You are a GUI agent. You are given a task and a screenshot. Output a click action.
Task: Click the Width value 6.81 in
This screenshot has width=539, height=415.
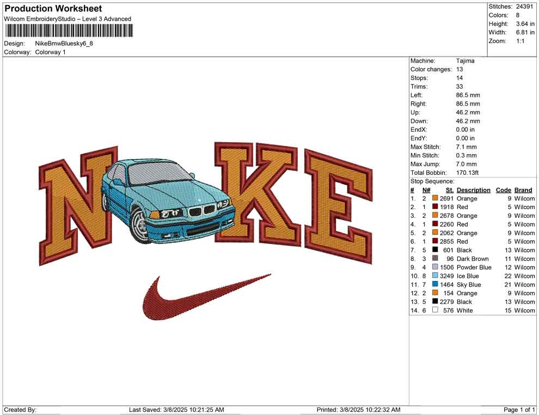pyautogui.click(x=525, y=32)
